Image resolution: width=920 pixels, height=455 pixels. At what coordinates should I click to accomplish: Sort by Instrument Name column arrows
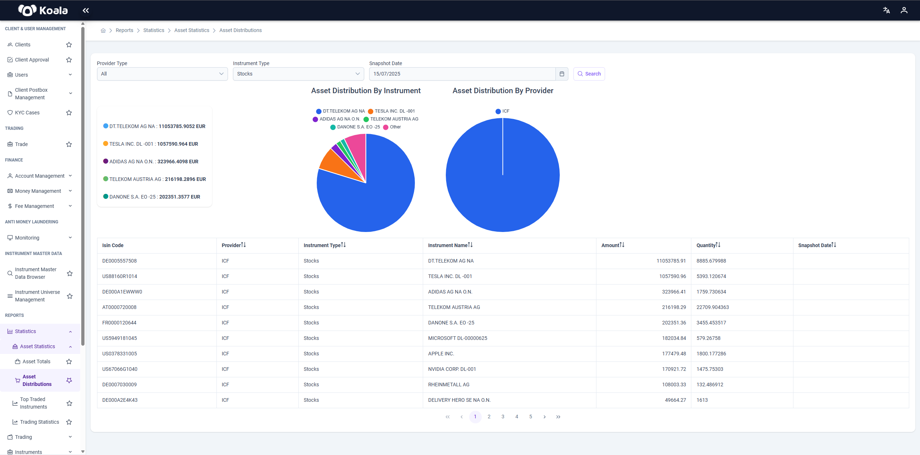[x=470, y=245]
